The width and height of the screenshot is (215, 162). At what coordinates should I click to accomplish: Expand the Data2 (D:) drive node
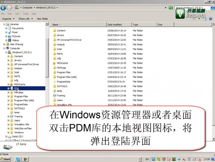coord(6,137)
